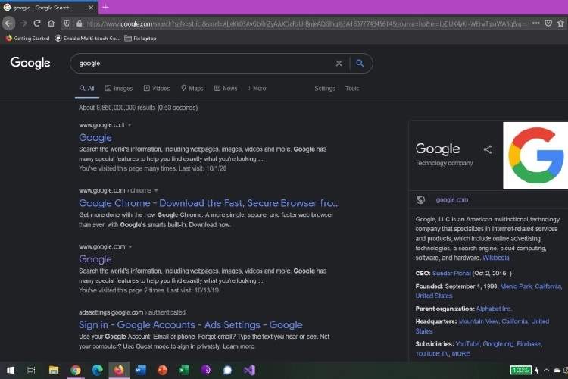The height and width of the screenshot is (379, 568).
Task: Open the Sign in - Google Accounts result
Action: tap(190, 325)
